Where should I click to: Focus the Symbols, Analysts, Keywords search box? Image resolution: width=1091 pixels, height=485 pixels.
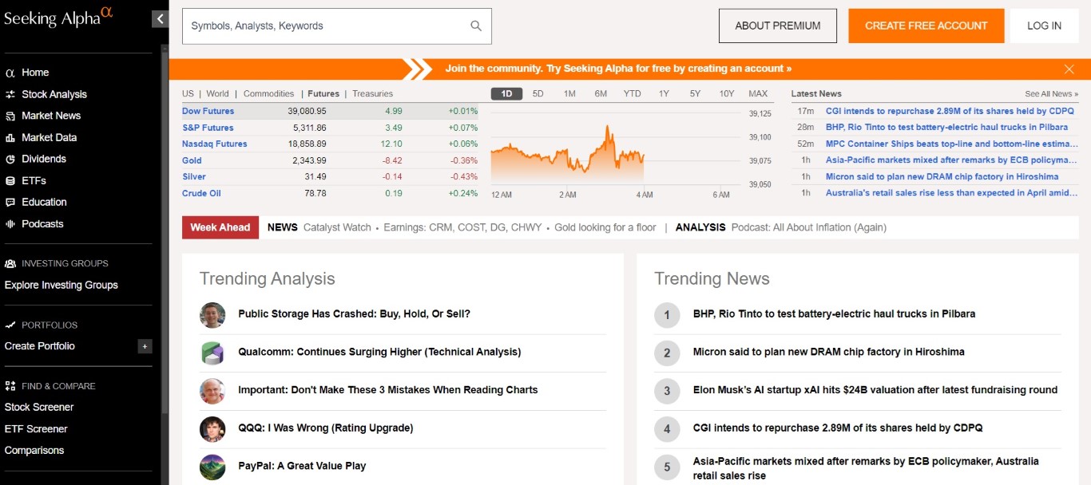(337, 26)
